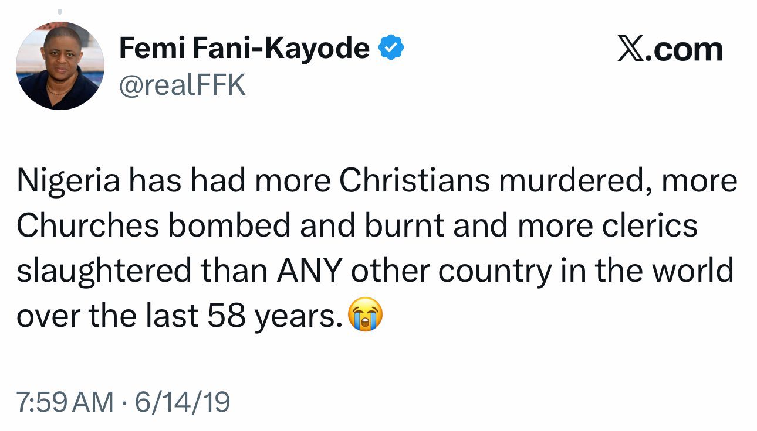
Task: Click the word "Churches" in the tweet
Action: coord(87,227)
